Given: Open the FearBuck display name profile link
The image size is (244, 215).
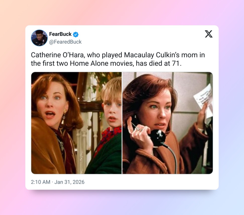Looking at the screenshot, I should click(x=60, y=34).
